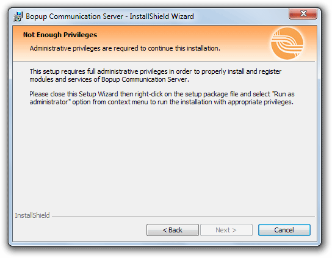
Task: Click the installer icon in the title bar
Action: point(18,16)
